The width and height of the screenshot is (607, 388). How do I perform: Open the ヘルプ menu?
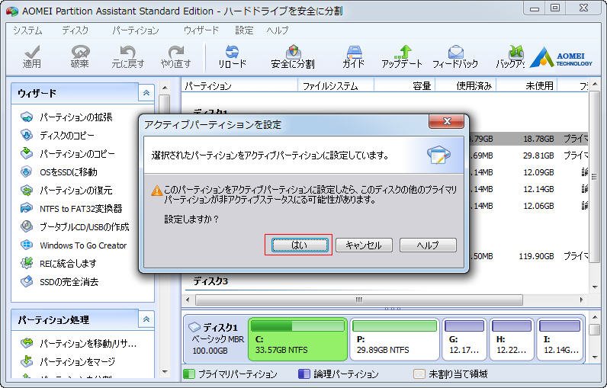pyautogui.click(x=277, y=30)
